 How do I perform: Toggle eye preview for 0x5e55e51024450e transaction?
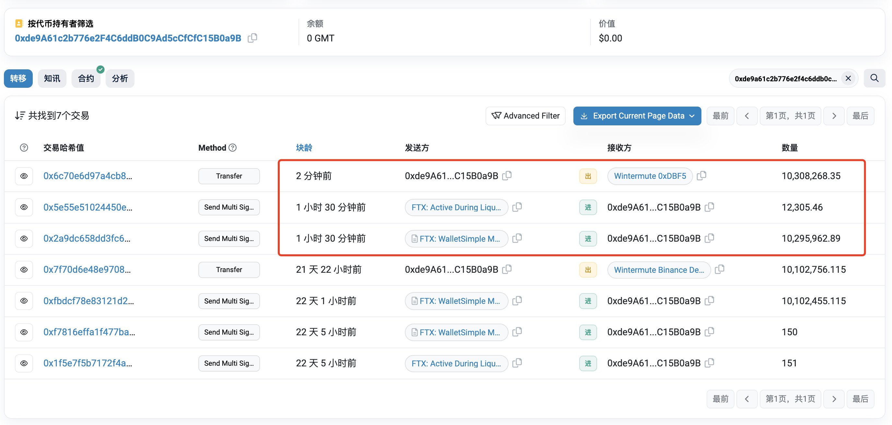pos(24,207)
